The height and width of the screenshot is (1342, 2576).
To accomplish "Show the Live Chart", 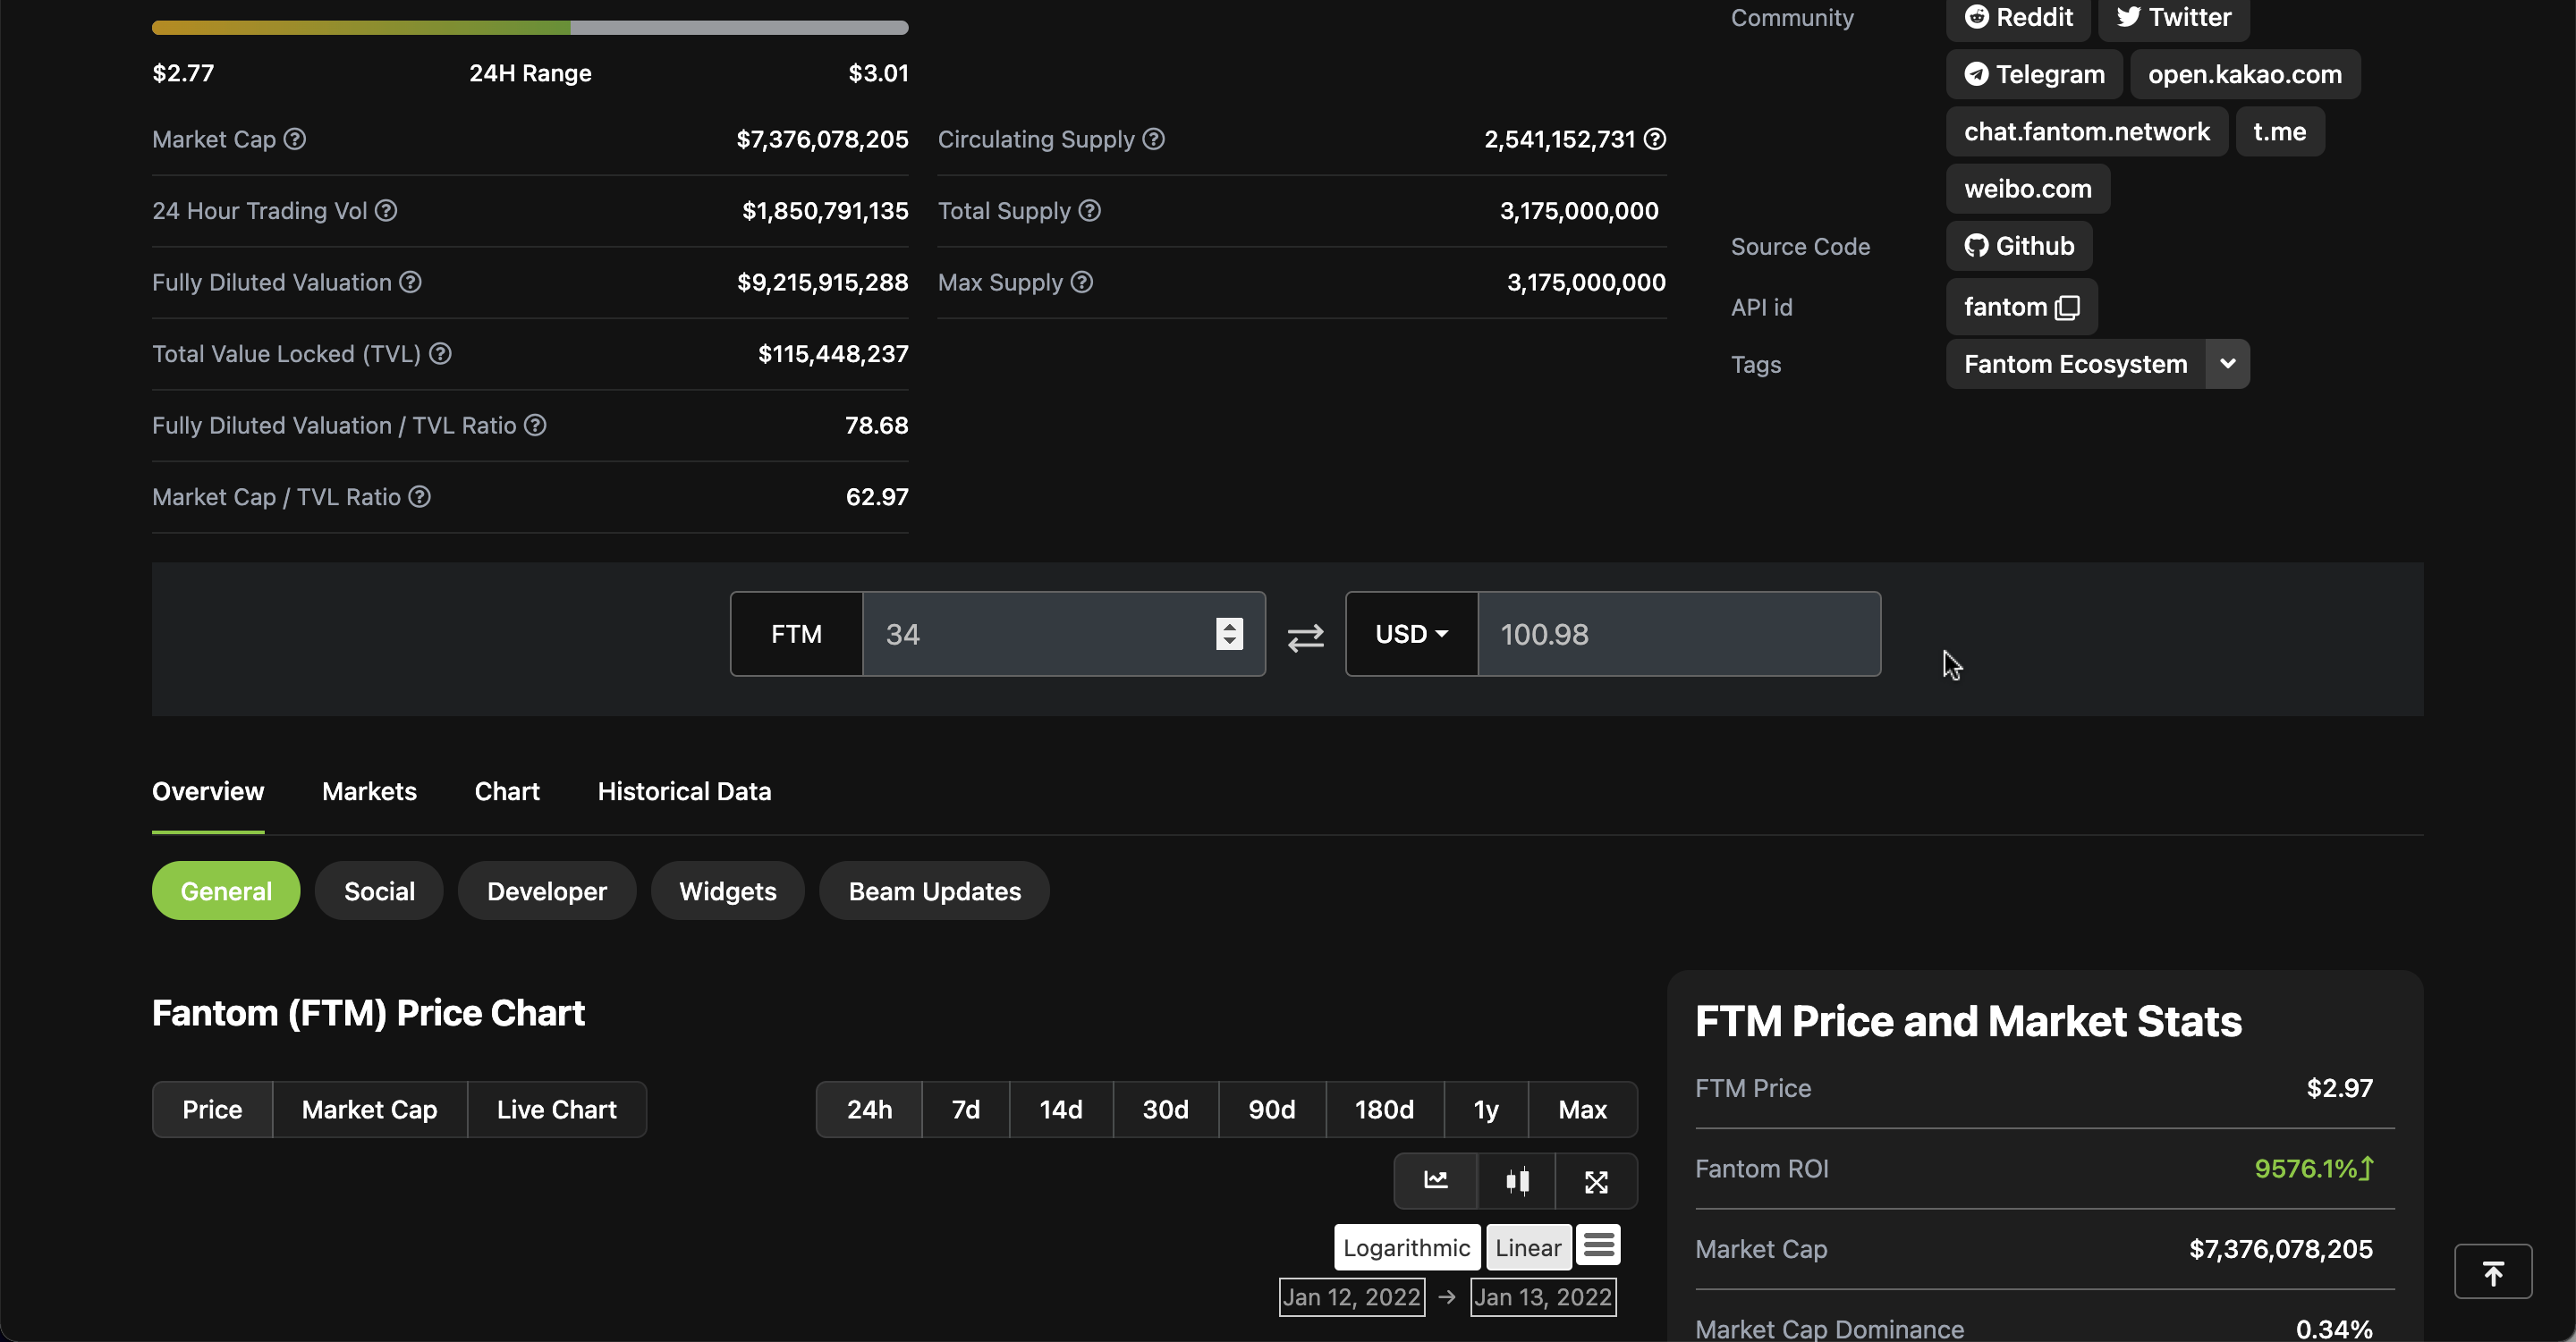I will 557,1110.
